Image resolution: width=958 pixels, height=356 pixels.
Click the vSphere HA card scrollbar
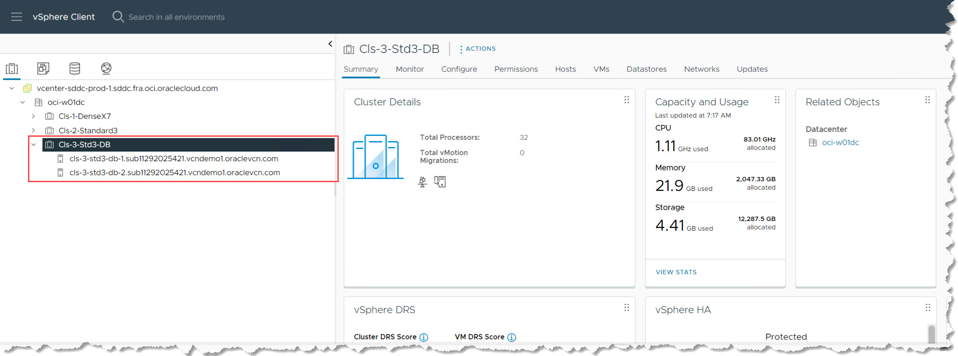point(932,334)
